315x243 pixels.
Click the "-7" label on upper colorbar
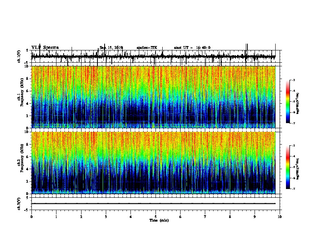tap(293, 123)
